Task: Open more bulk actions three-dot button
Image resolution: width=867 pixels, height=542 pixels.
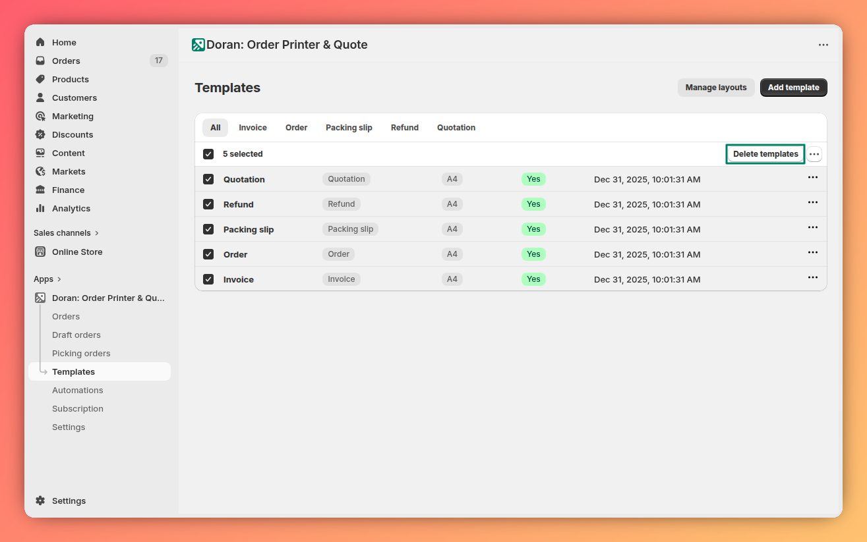Action: [814, 154]
